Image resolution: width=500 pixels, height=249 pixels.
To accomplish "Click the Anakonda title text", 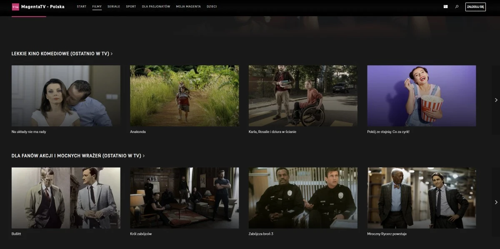I will point(138,132).
